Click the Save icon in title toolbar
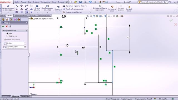 pyautogui.click(x=80, y=2)
